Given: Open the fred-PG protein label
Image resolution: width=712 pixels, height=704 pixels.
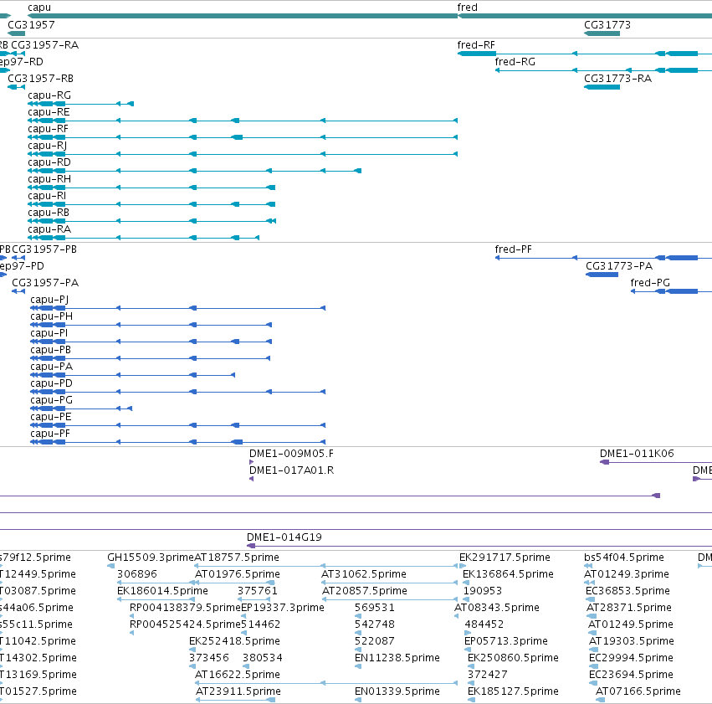Looking at the screenshot, I should (x=650, y=283).
